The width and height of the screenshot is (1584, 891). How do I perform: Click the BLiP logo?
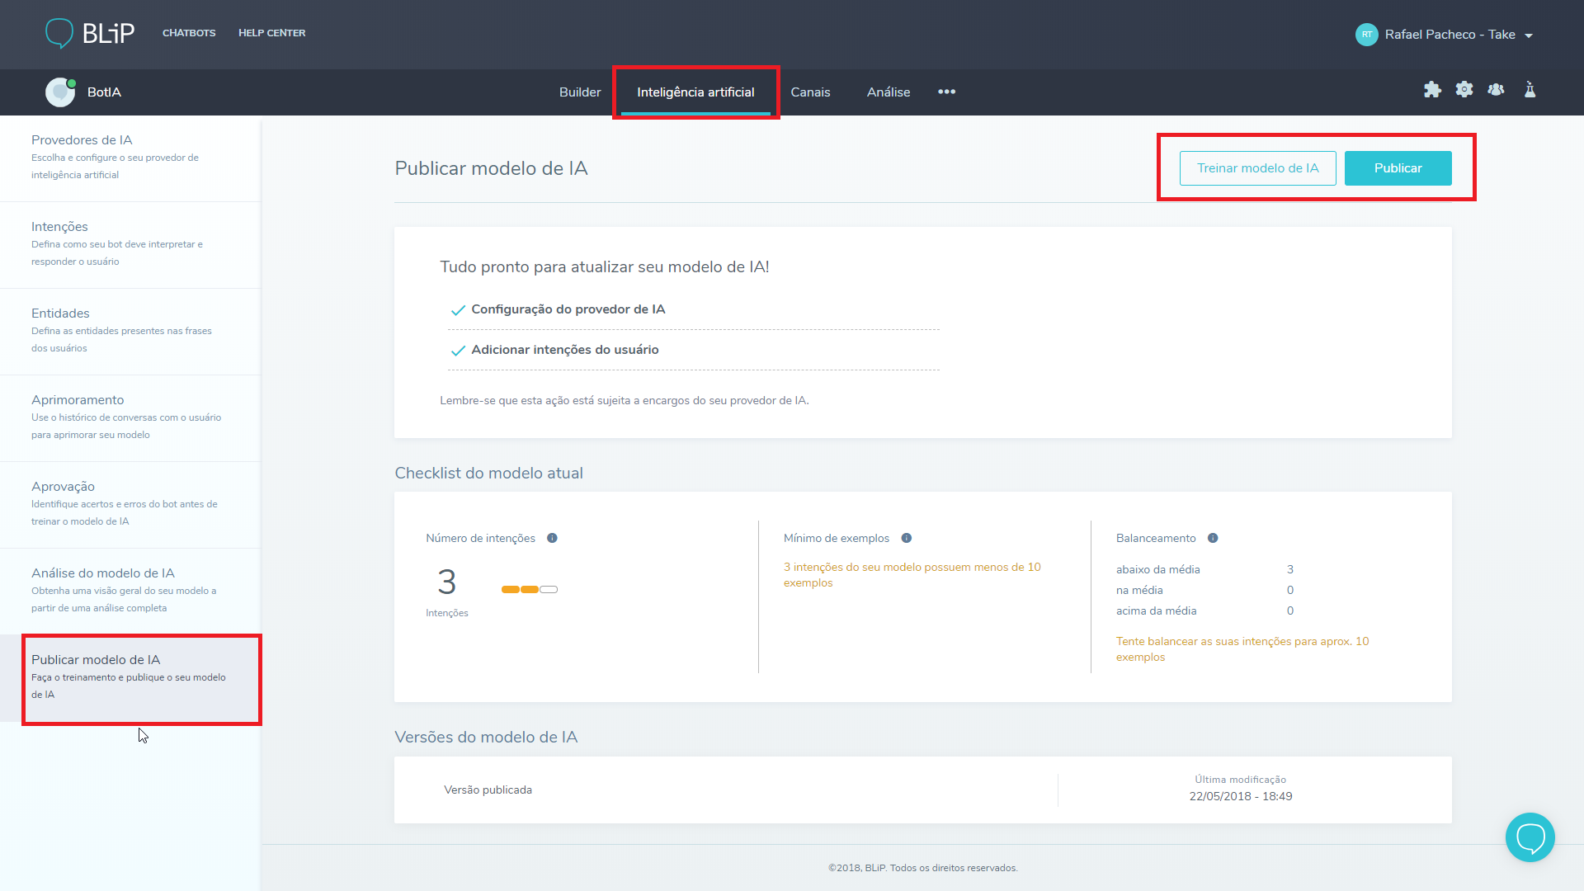[90, 33]
